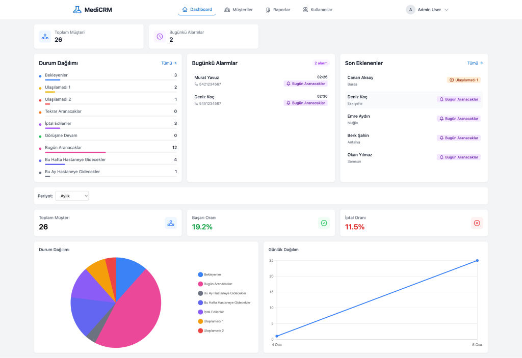Click the admin user avatar circle
The height and width of the screenshot is (358, 522).
click(x=410, y=10)
